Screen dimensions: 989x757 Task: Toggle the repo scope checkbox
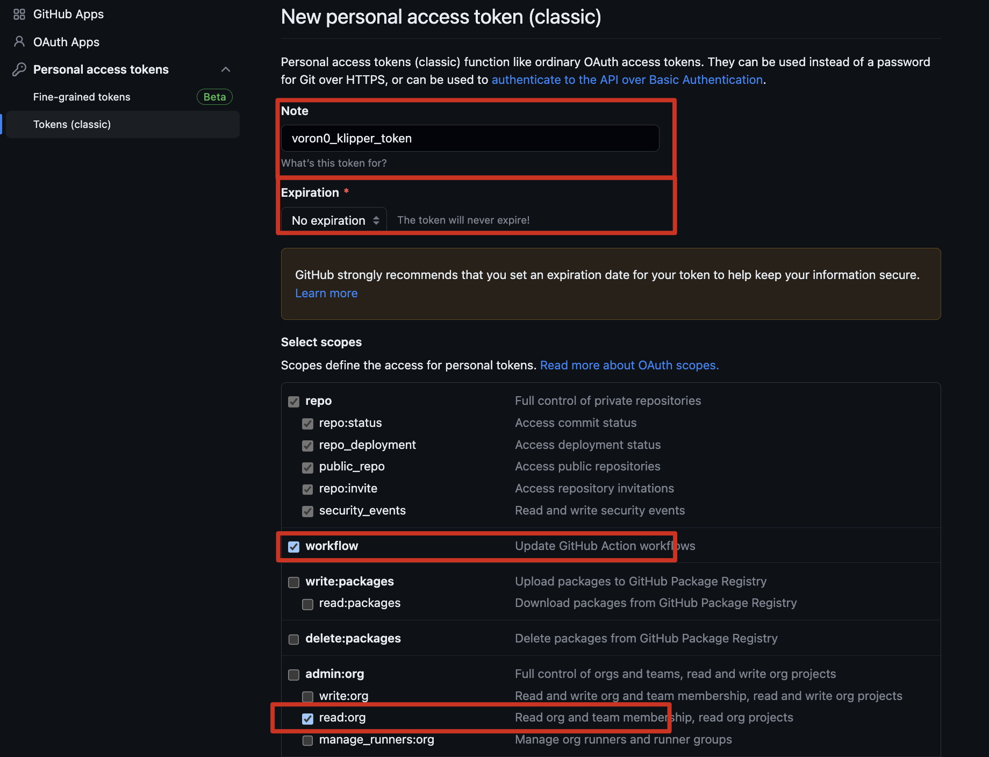[293, 402]
